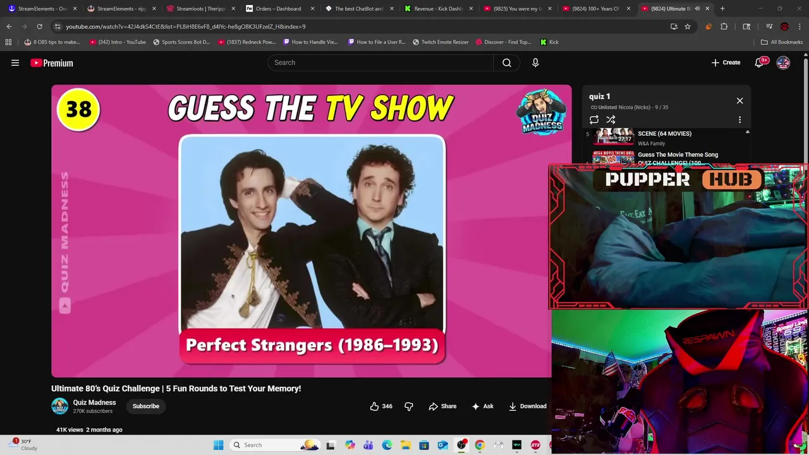Open the Create menu

pos(726,63)
